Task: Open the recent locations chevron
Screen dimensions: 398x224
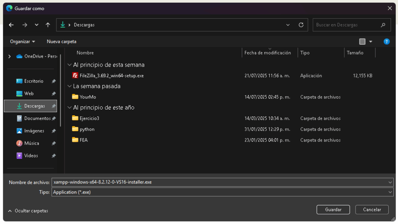Action: point(37,25)
